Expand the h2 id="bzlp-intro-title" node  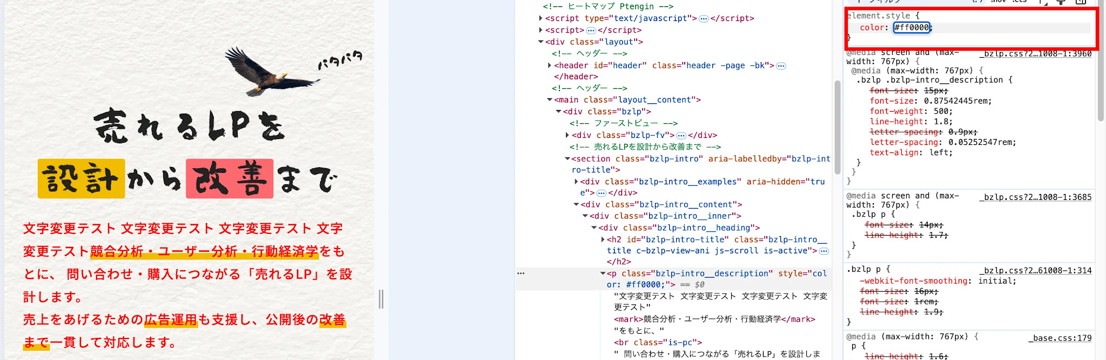click(603, 239)
